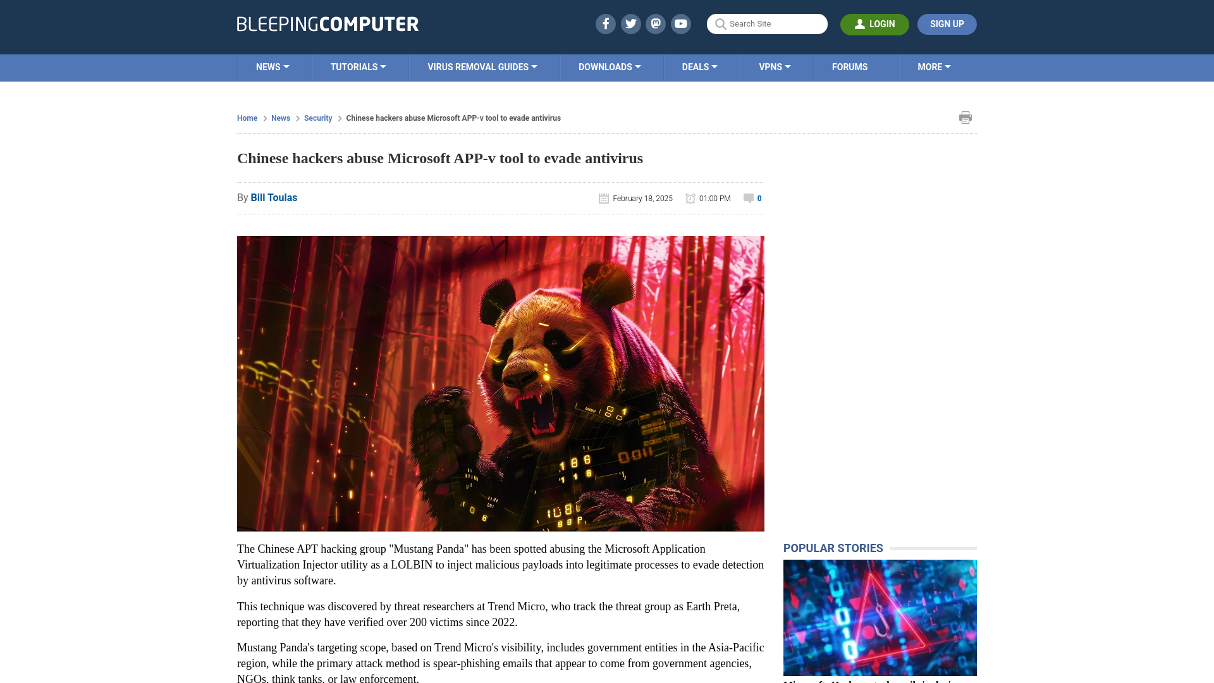Viewport: 1214px width, 683px height.
Task: Go to News breadcrumb link
Action: pos(281,118)
